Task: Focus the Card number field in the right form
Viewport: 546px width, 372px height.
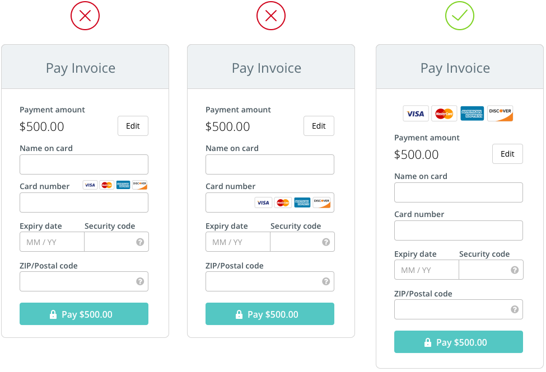Action: coord(459,230)
